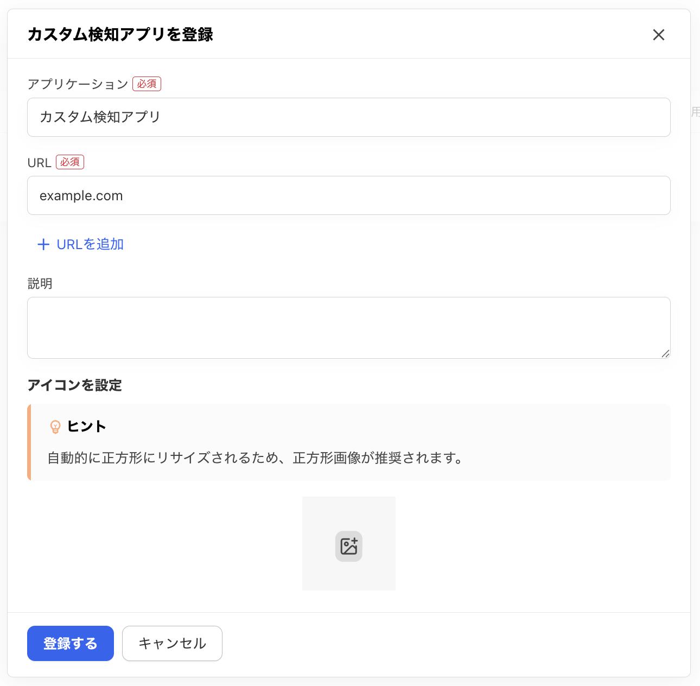Click the add image icon
The width and height of the screenshot is (700, 686).
tap(348, 546)
